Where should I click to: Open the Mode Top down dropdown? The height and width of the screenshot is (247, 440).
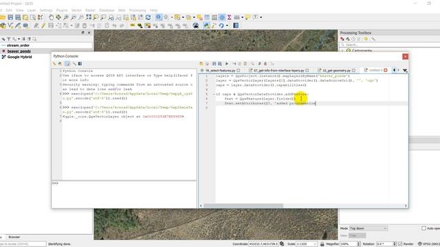click(x=368, y=228)
